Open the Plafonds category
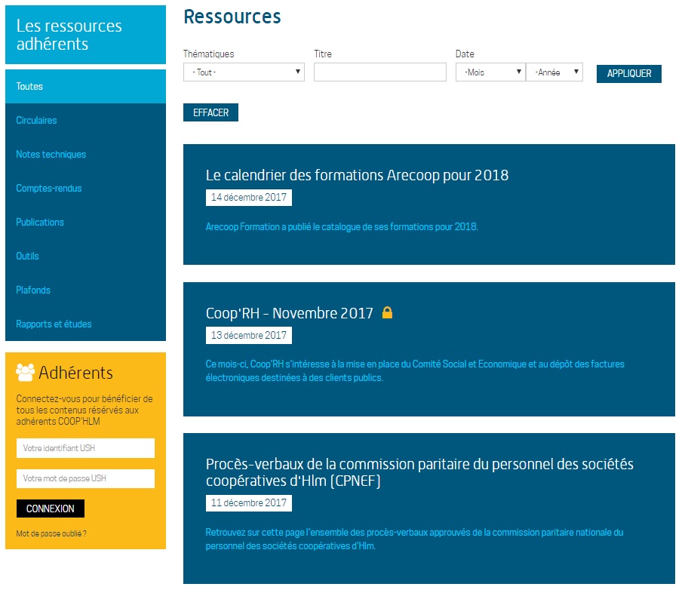The width and height of the screenshot is (688, 593). click(33, 290)
